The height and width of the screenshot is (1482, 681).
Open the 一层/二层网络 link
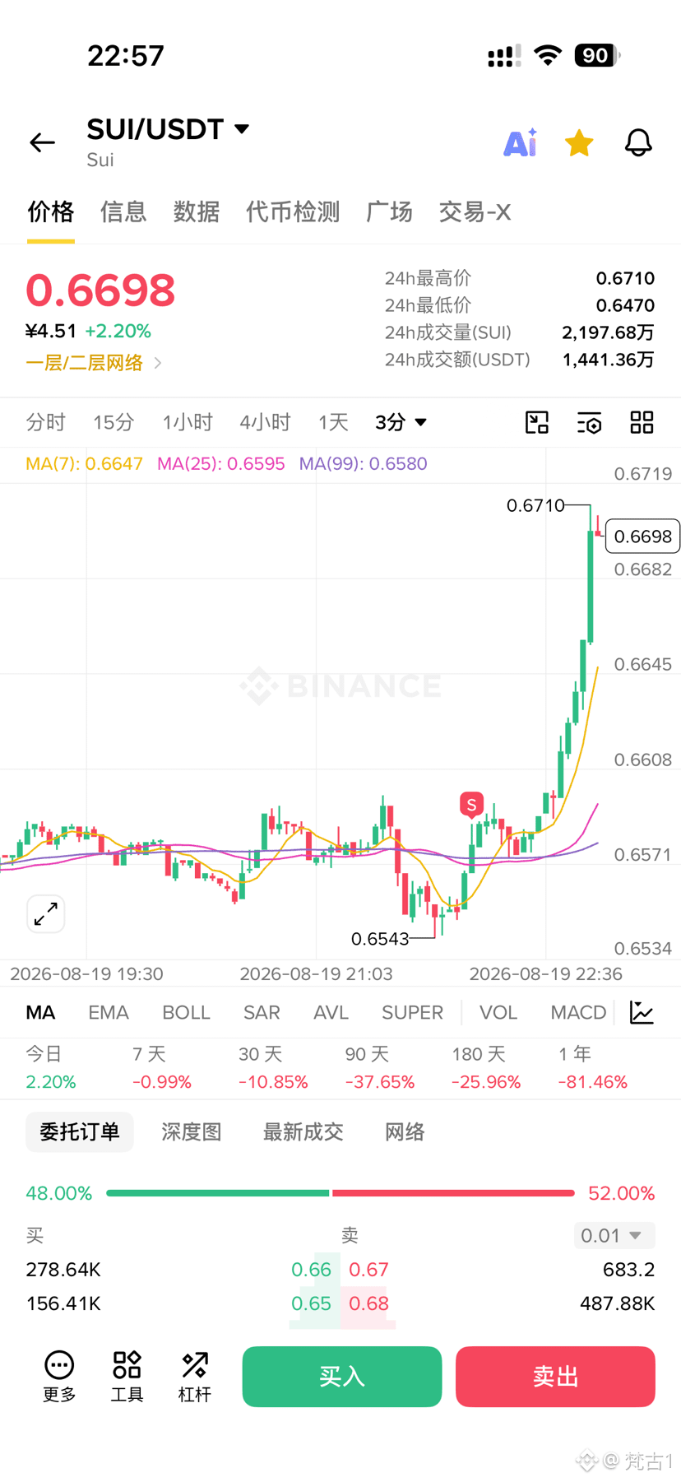pyautogui.click(x=94, y=363)
